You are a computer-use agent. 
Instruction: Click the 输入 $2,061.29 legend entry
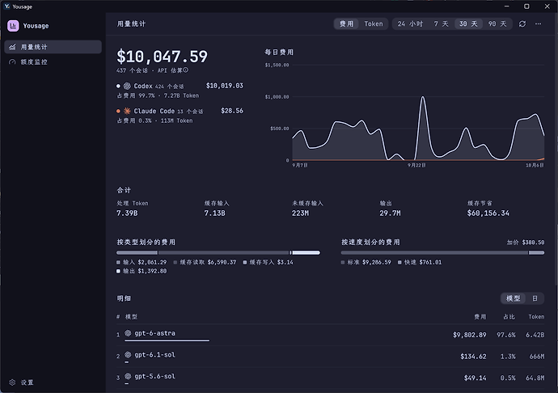[x=142, y=262]
